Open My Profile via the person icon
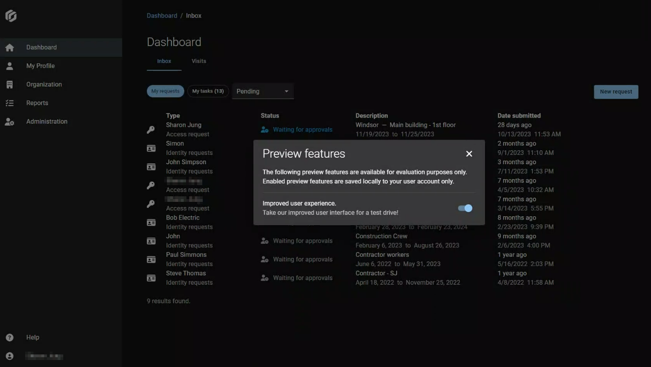 click(x=10, y=66)
